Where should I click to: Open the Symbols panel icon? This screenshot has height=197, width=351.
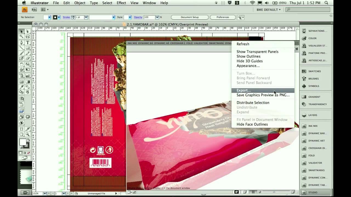click(x=304, y=86)
